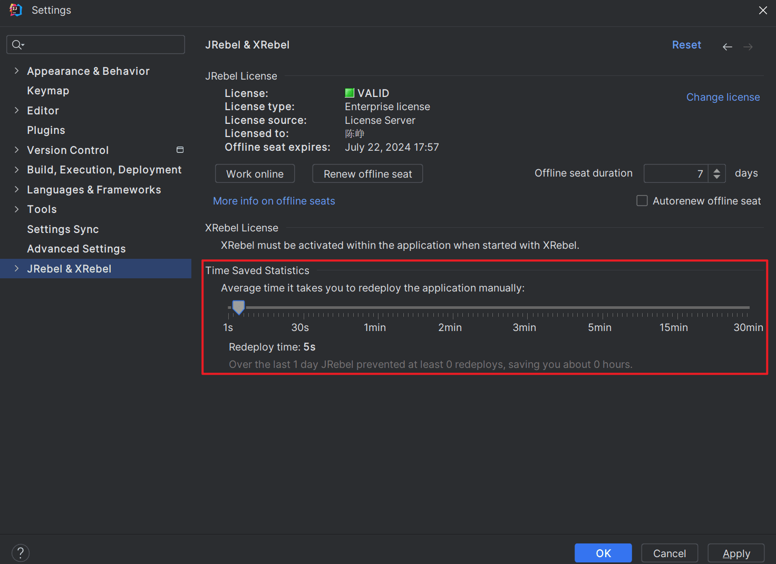Expand the Version Control section

16,150
